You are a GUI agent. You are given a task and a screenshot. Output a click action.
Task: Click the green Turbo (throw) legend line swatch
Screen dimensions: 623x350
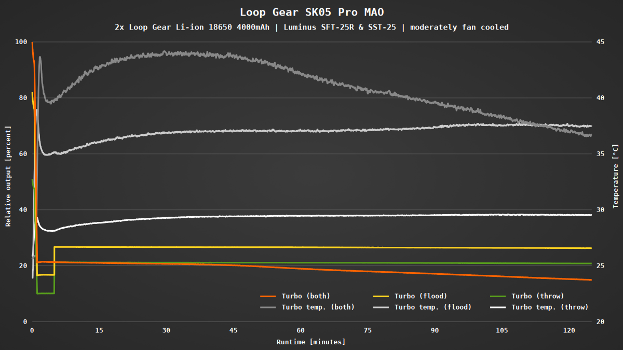coord(498,297)
